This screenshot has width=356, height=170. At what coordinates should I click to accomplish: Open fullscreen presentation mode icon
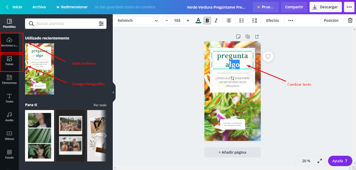tap(319, 161)
